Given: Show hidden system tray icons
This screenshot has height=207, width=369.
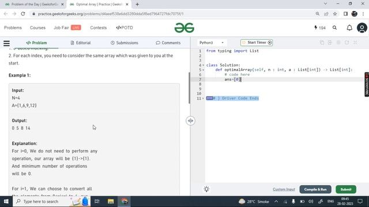Looking at the screenshot, I should point(276,201).
